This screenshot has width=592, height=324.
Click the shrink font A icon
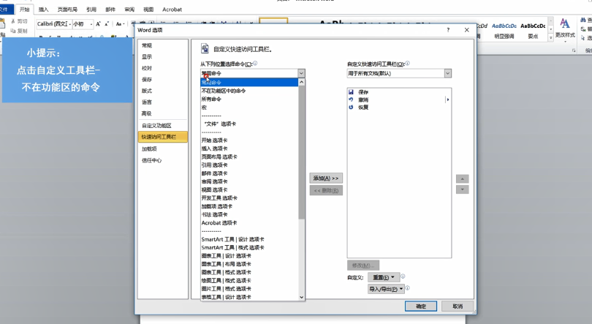coord(107,24)
